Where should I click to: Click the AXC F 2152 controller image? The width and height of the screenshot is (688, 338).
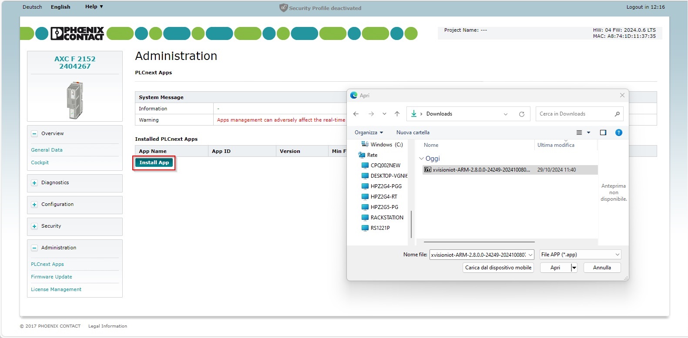[x=75, y=100]
